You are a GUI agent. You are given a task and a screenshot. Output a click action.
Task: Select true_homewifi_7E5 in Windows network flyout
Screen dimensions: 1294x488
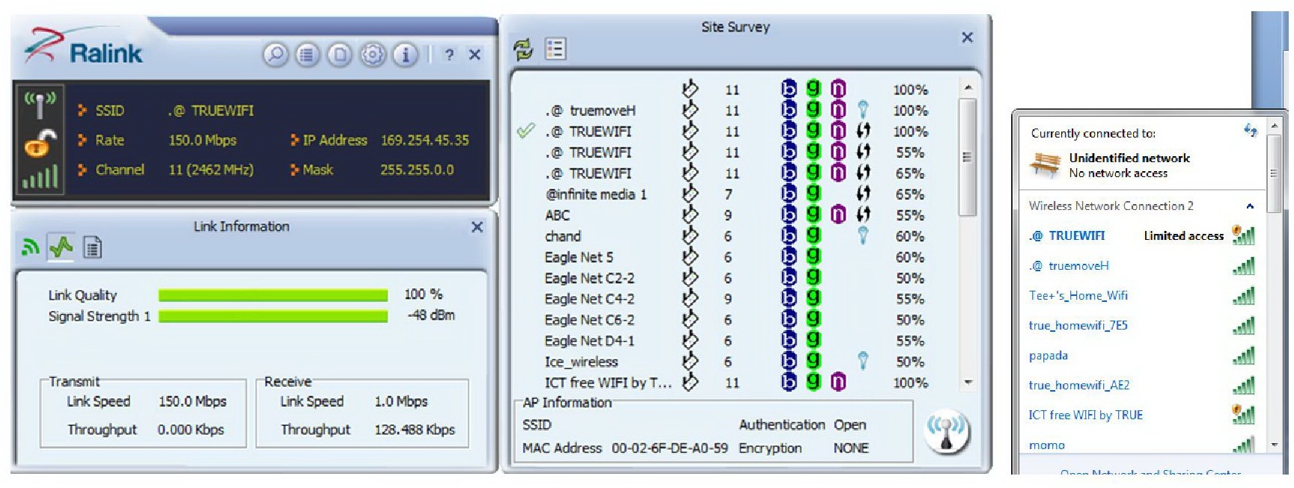coord(1141,326)
